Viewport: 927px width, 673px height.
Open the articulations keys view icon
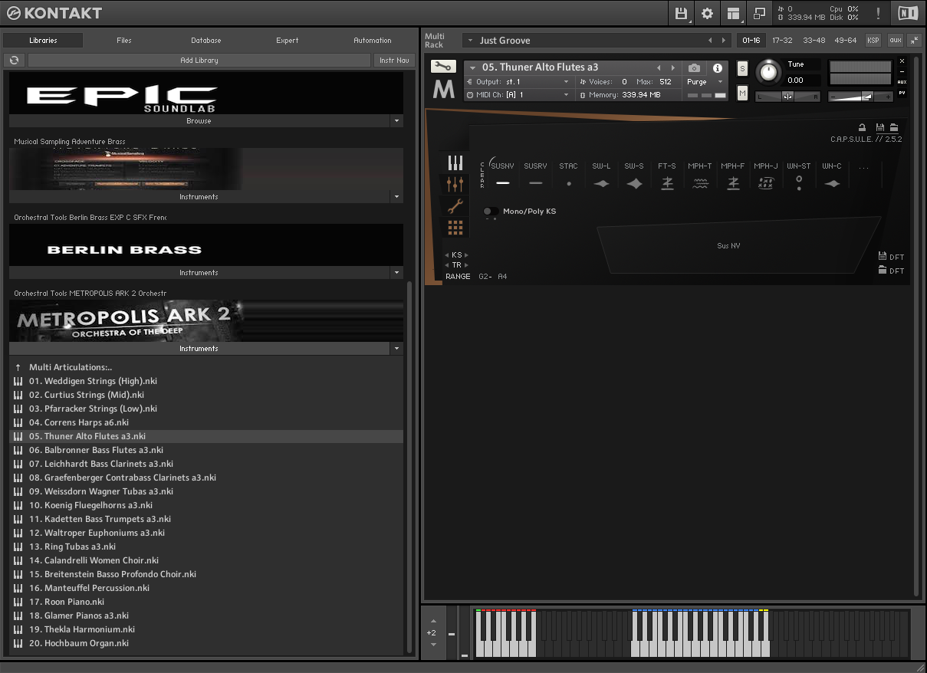pos(455,163)
